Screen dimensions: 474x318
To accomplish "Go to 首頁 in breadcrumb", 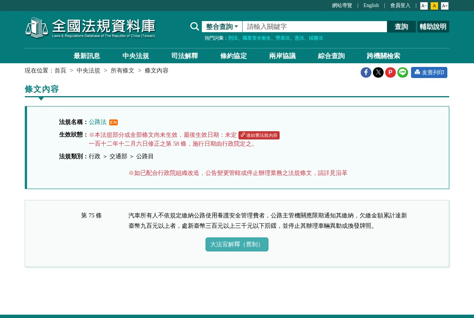I will tap(60, 71).
